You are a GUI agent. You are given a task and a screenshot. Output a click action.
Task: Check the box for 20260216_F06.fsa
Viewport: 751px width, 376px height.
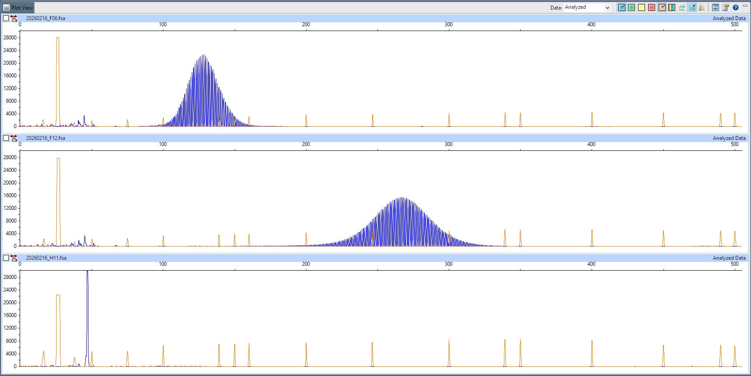tap(6, 18)
